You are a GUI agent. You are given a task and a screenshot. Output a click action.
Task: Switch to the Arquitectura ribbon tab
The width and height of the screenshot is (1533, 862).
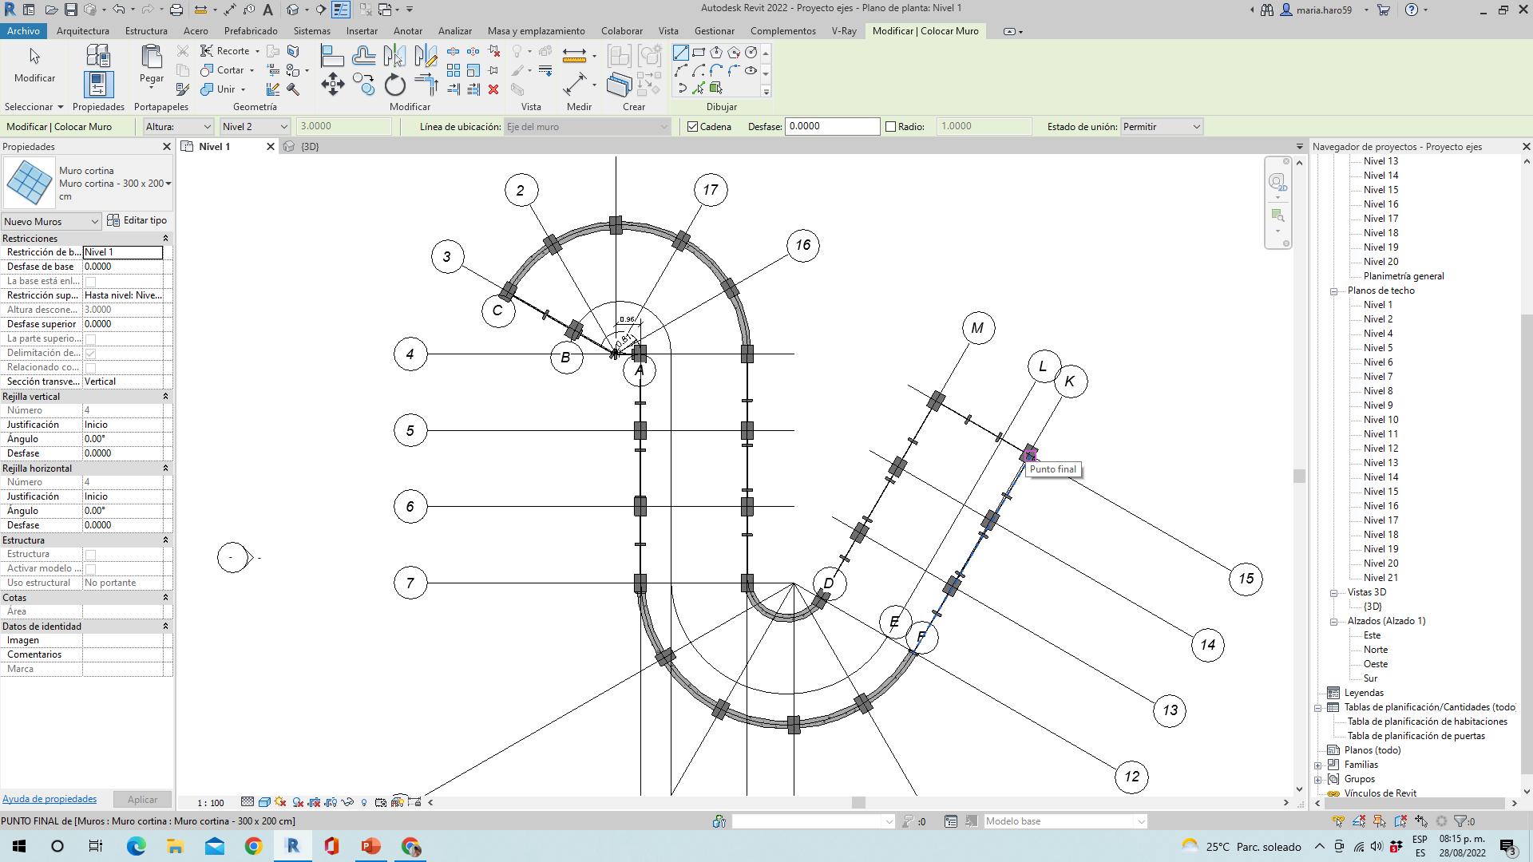pos(83,31)
